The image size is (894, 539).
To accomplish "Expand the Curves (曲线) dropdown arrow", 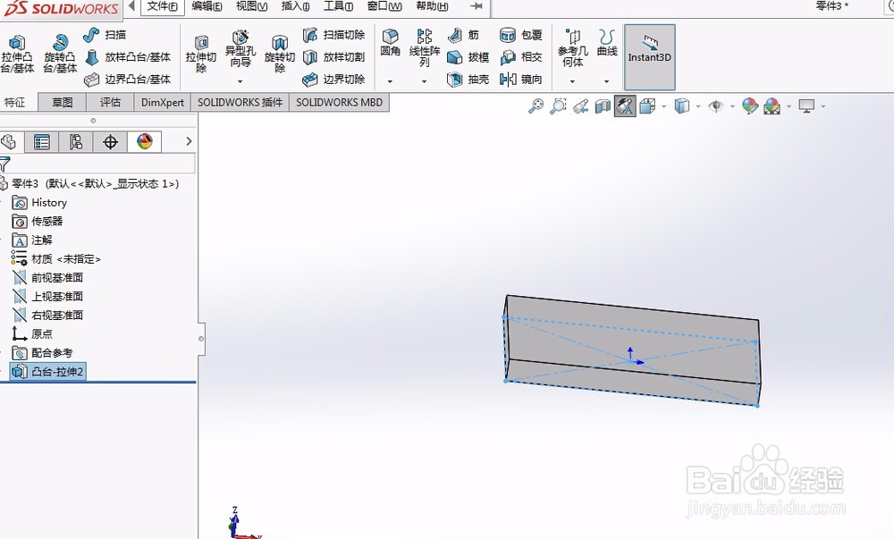I will coord(607,81).
